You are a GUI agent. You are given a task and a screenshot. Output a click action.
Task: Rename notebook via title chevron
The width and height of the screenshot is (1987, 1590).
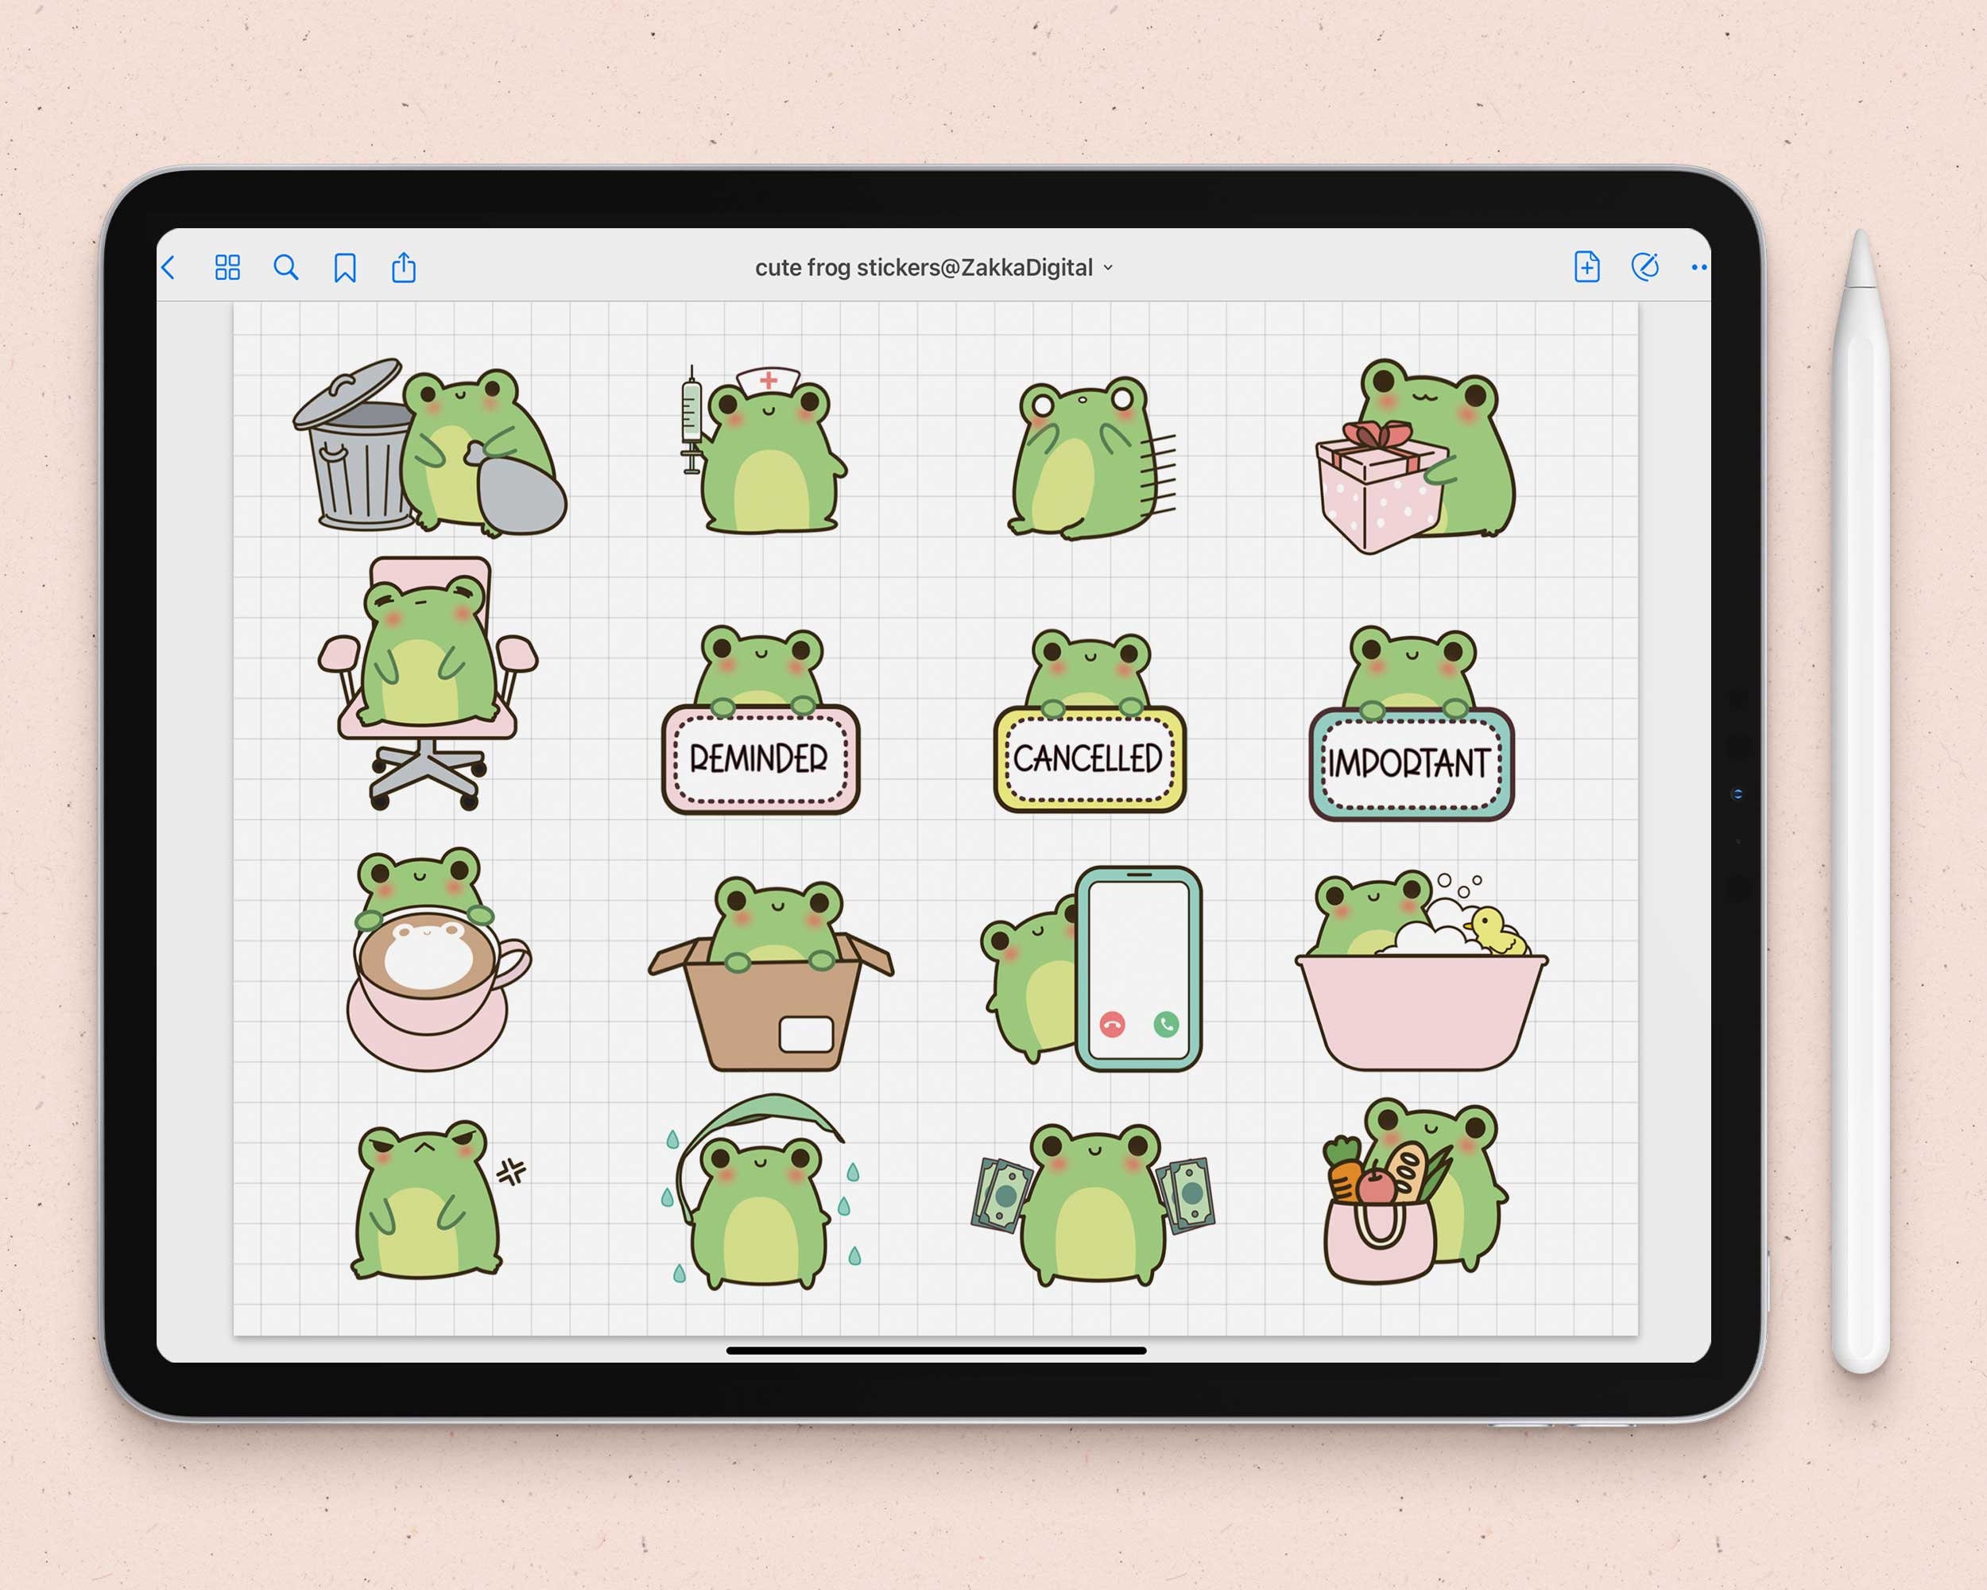coord(1109,268)
